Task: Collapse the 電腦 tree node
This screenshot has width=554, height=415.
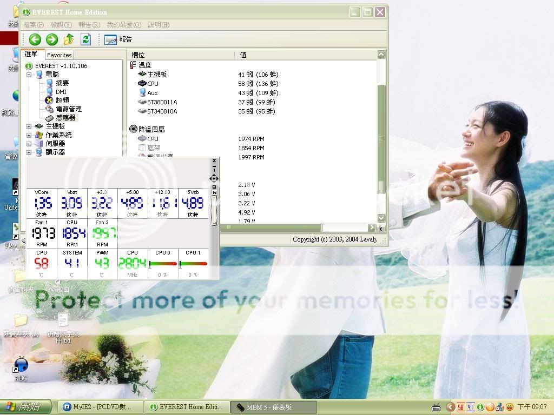Action: tap(29, 75)
